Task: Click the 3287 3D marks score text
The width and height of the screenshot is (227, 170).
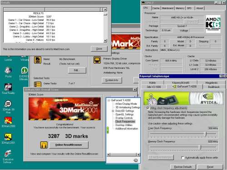Action: (x=68, y=136)
